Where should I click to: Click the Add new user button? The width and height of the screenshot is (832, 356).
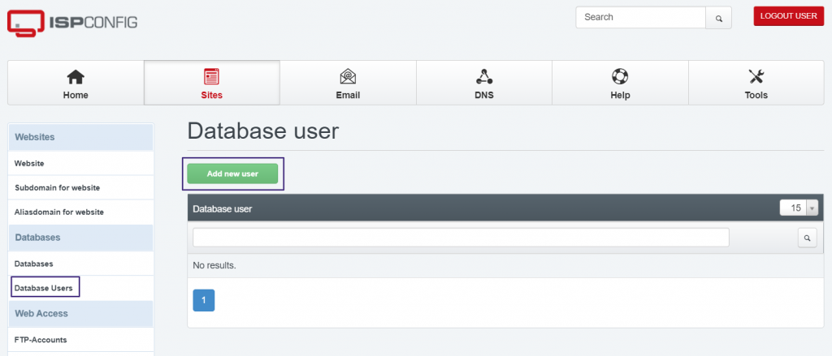click(232, 174)
